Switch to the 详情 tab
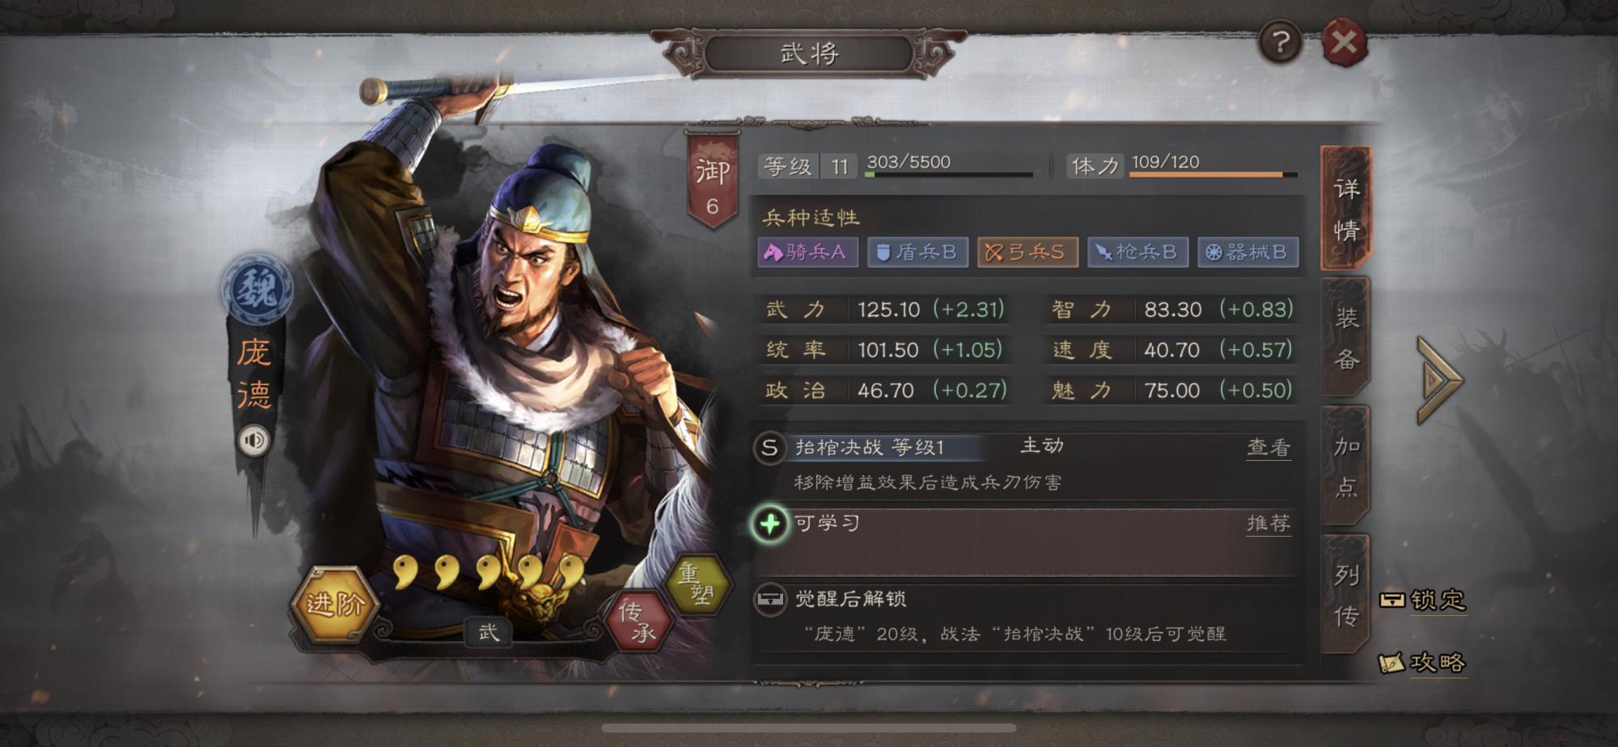Viewport: 1618px width, 747px height. pos(1346,209)
